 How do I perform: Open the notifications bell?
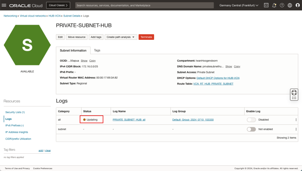(274, 6)
